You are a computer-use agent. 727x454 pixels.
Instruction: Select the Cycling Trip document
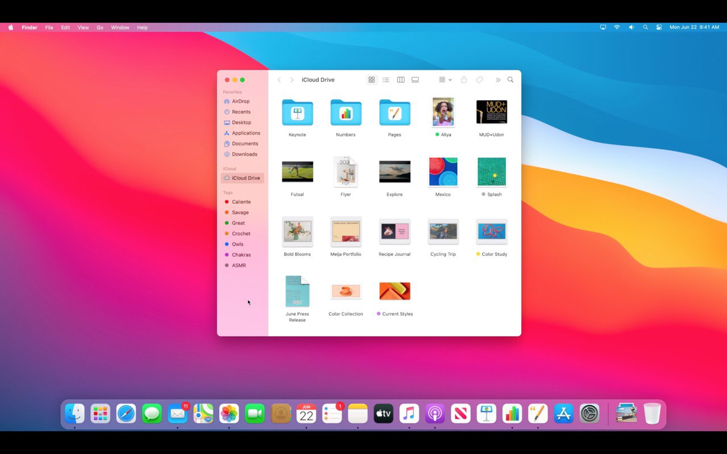tap(443, 232)
